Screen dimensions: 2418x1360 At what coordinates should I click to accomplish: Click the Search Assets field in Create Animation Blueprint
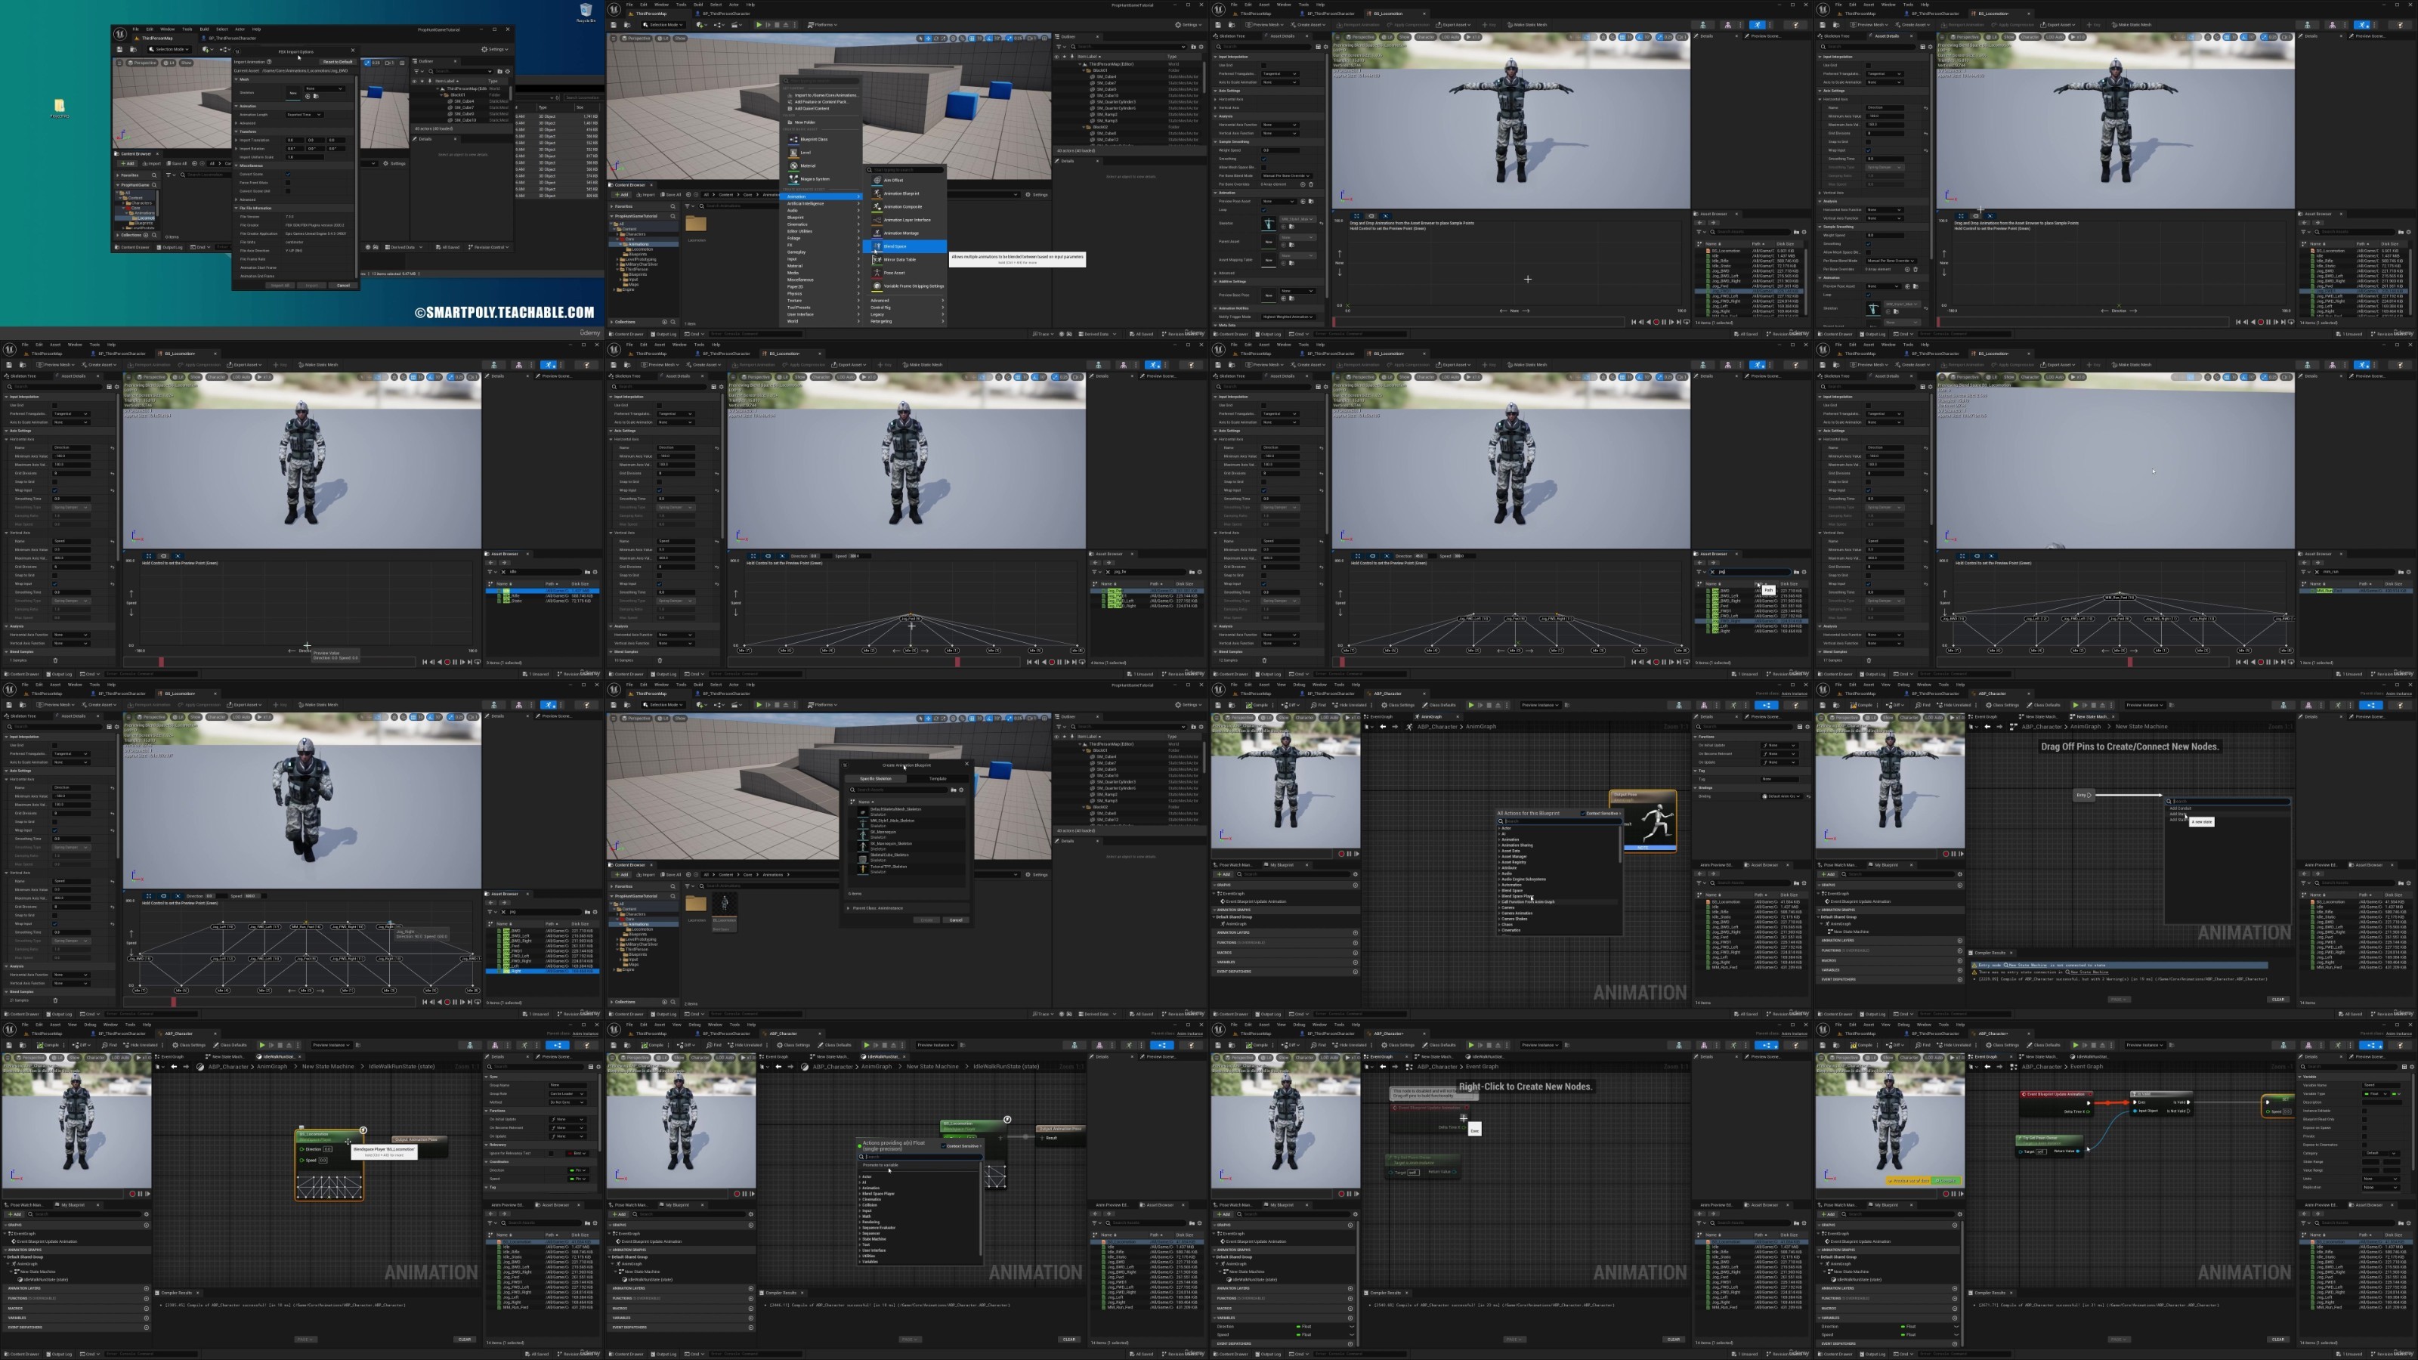click(899, 790)
